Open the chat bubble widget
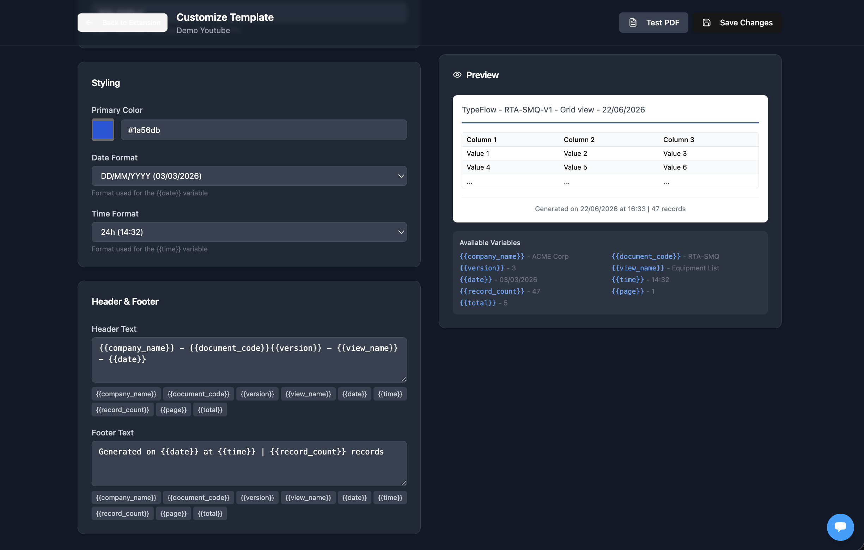Image resolution: width=864 pixels, height=550 pixels. click(840, 527)
